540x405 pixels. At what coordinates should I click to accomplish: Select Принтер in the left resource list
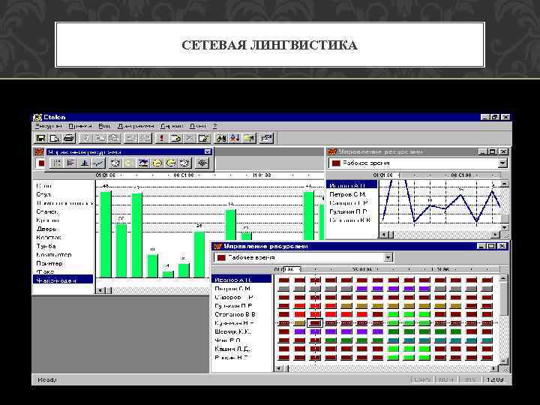pos(49,263)
